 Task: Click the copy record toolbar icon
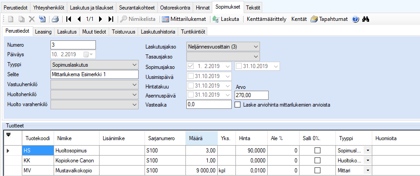[21, 19]
